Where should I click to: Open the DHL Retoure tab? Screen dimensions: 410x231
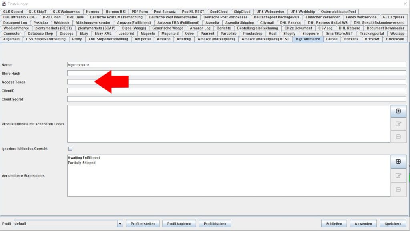(x=349, y=28)
